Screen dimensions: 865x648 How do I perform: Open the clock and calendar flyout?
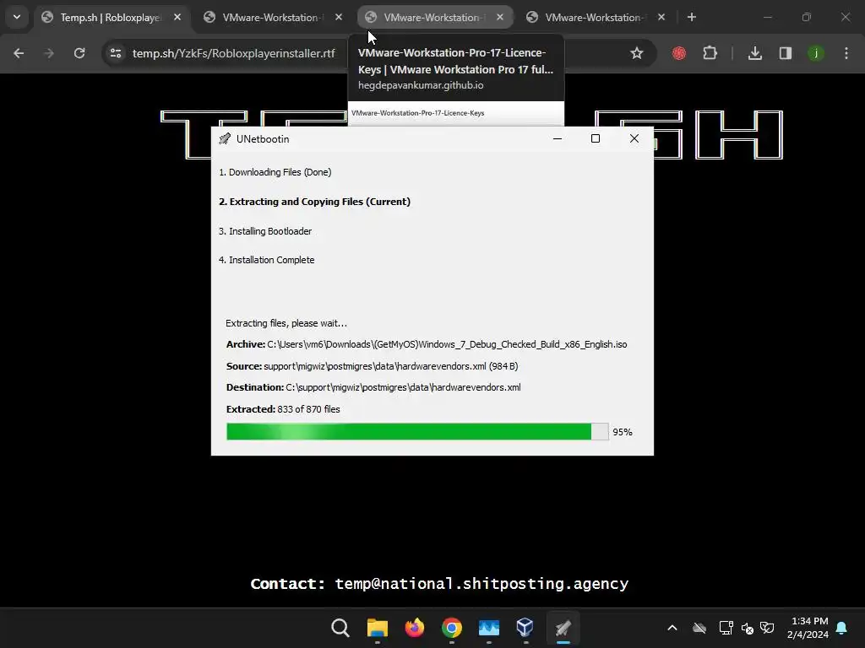(808, 628)
